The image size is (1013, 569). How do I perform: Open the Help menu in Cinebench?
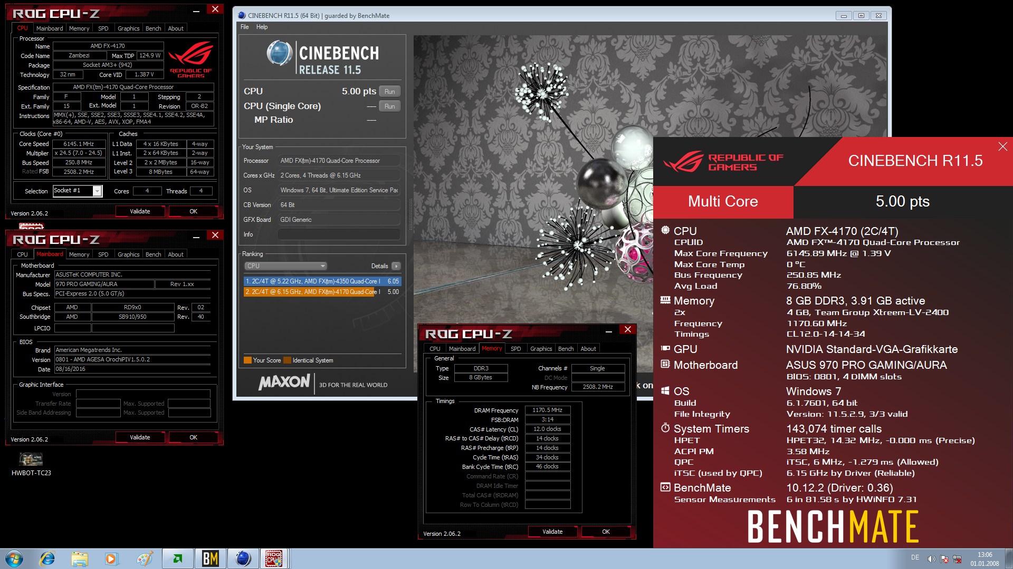tap(262, 27)
